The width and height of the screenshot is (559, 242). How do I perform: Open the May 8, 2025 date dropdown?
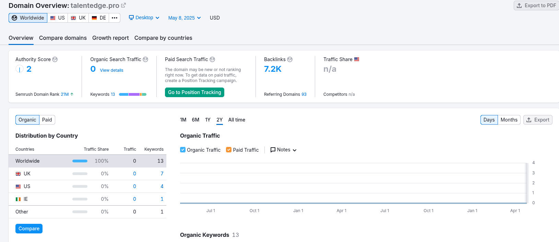[x=185, y=18]
